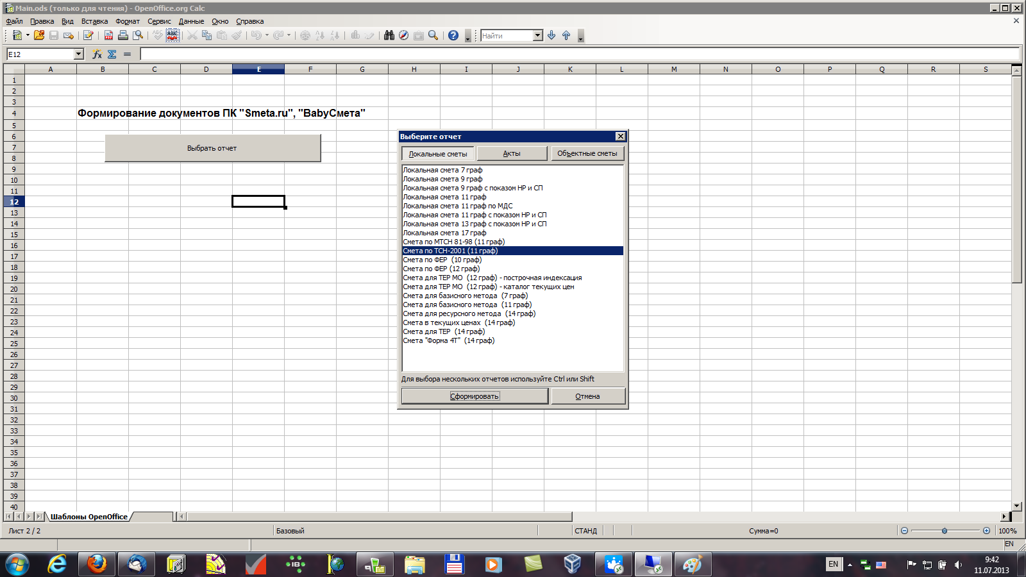Click the Sum sigma icon
Screen dimensions: 1026x577
(112, 54)
